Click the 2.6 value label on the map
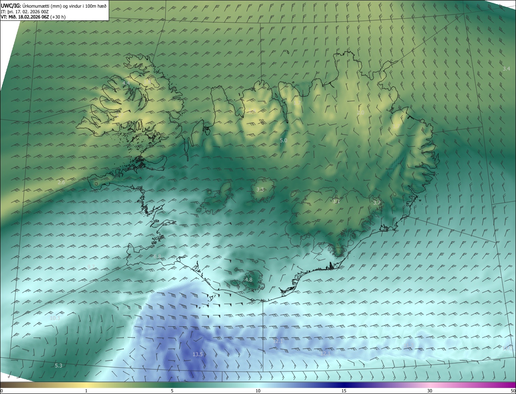Screen dimensions: 516x394 tap(61, 182)
